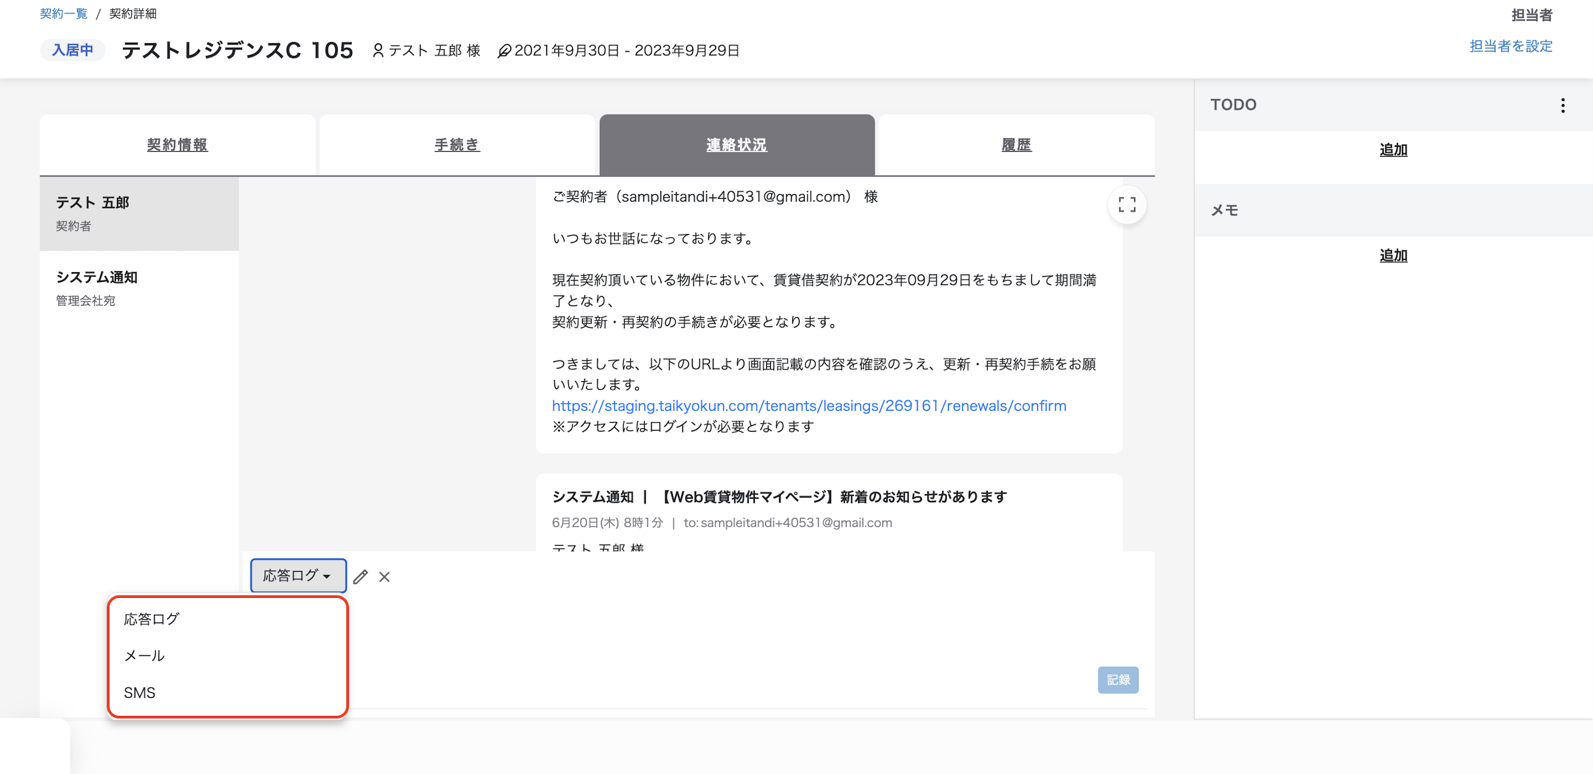Open the staging.taikyokun.com renewals confirm URL

(809, 406)
